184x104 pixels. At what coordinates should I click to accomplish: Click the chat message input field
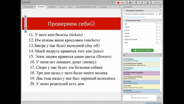(x=139, y=98)
